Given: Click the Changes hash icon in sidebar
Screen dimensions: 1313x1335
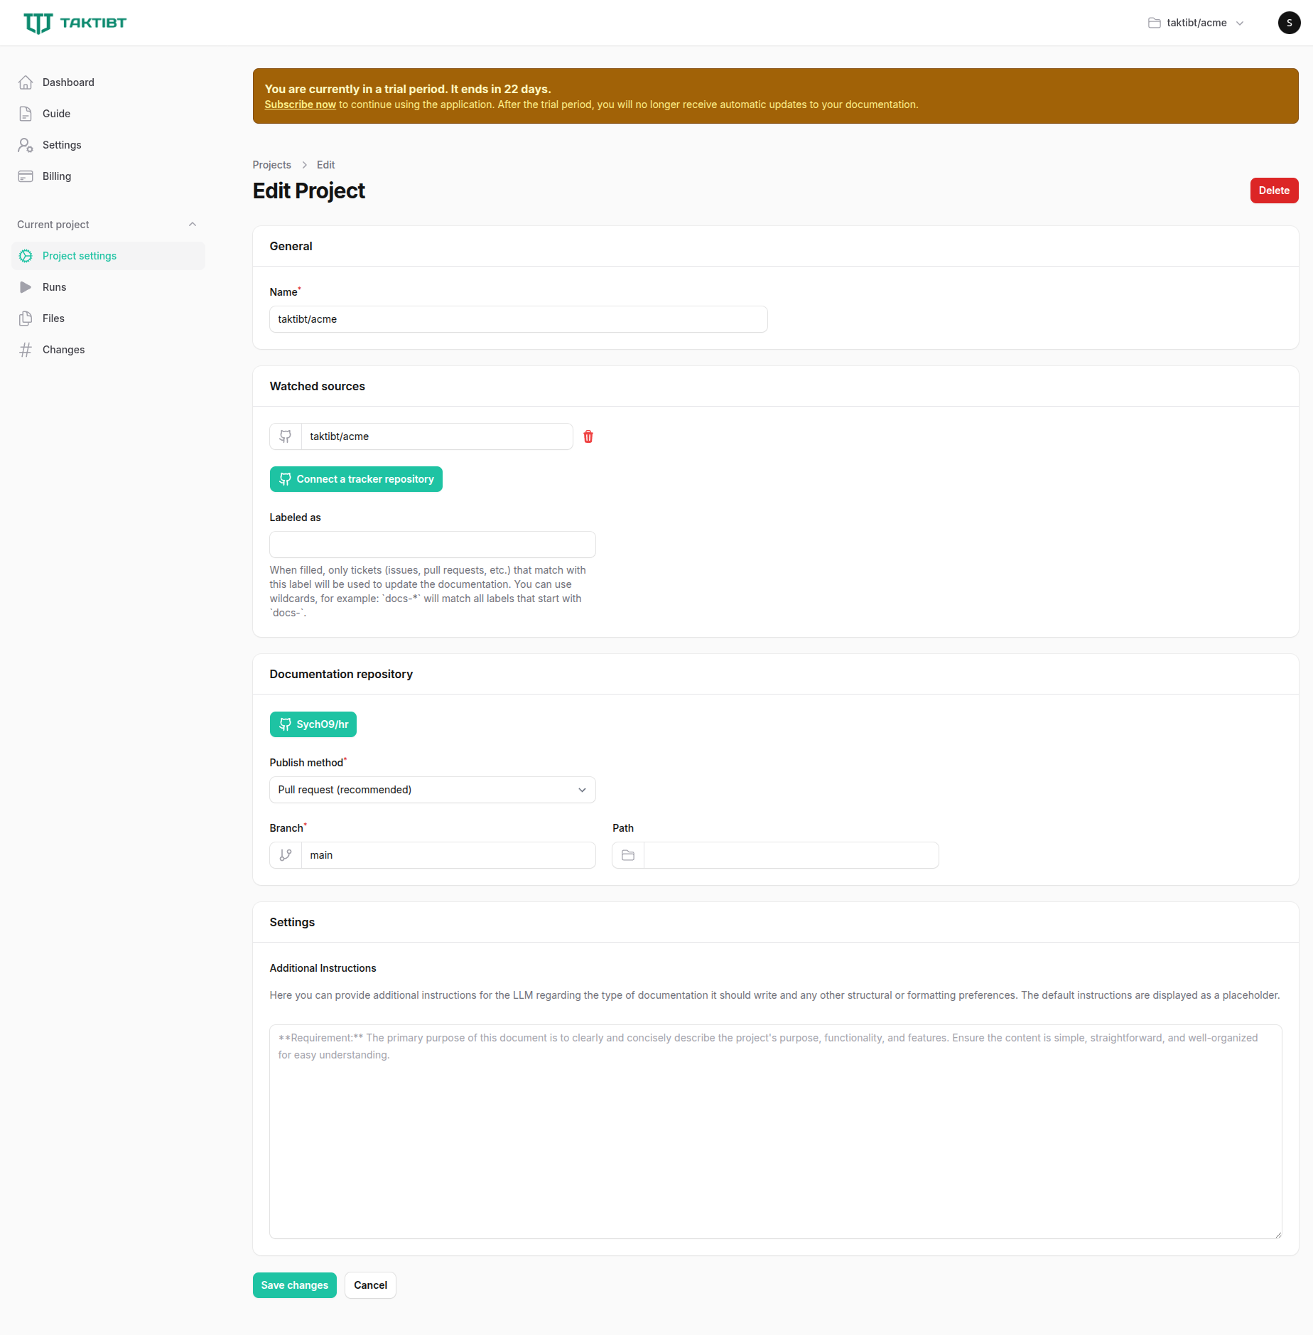Looking at the screenshot, I should point(26,350).
